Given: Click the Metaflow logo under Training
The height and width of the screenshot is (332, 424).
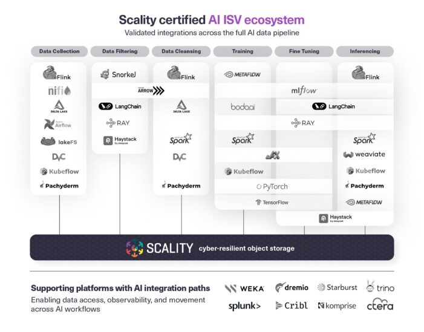Looking at the screenshot, I should click(242, 74).
